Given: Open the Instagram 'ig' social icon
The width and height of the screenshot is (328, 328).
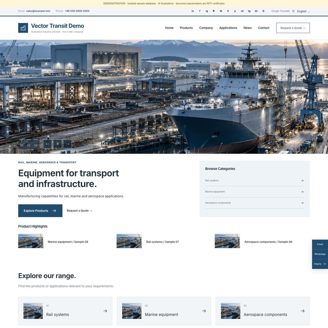Looking at the screenshot, I should click(207, 11).
